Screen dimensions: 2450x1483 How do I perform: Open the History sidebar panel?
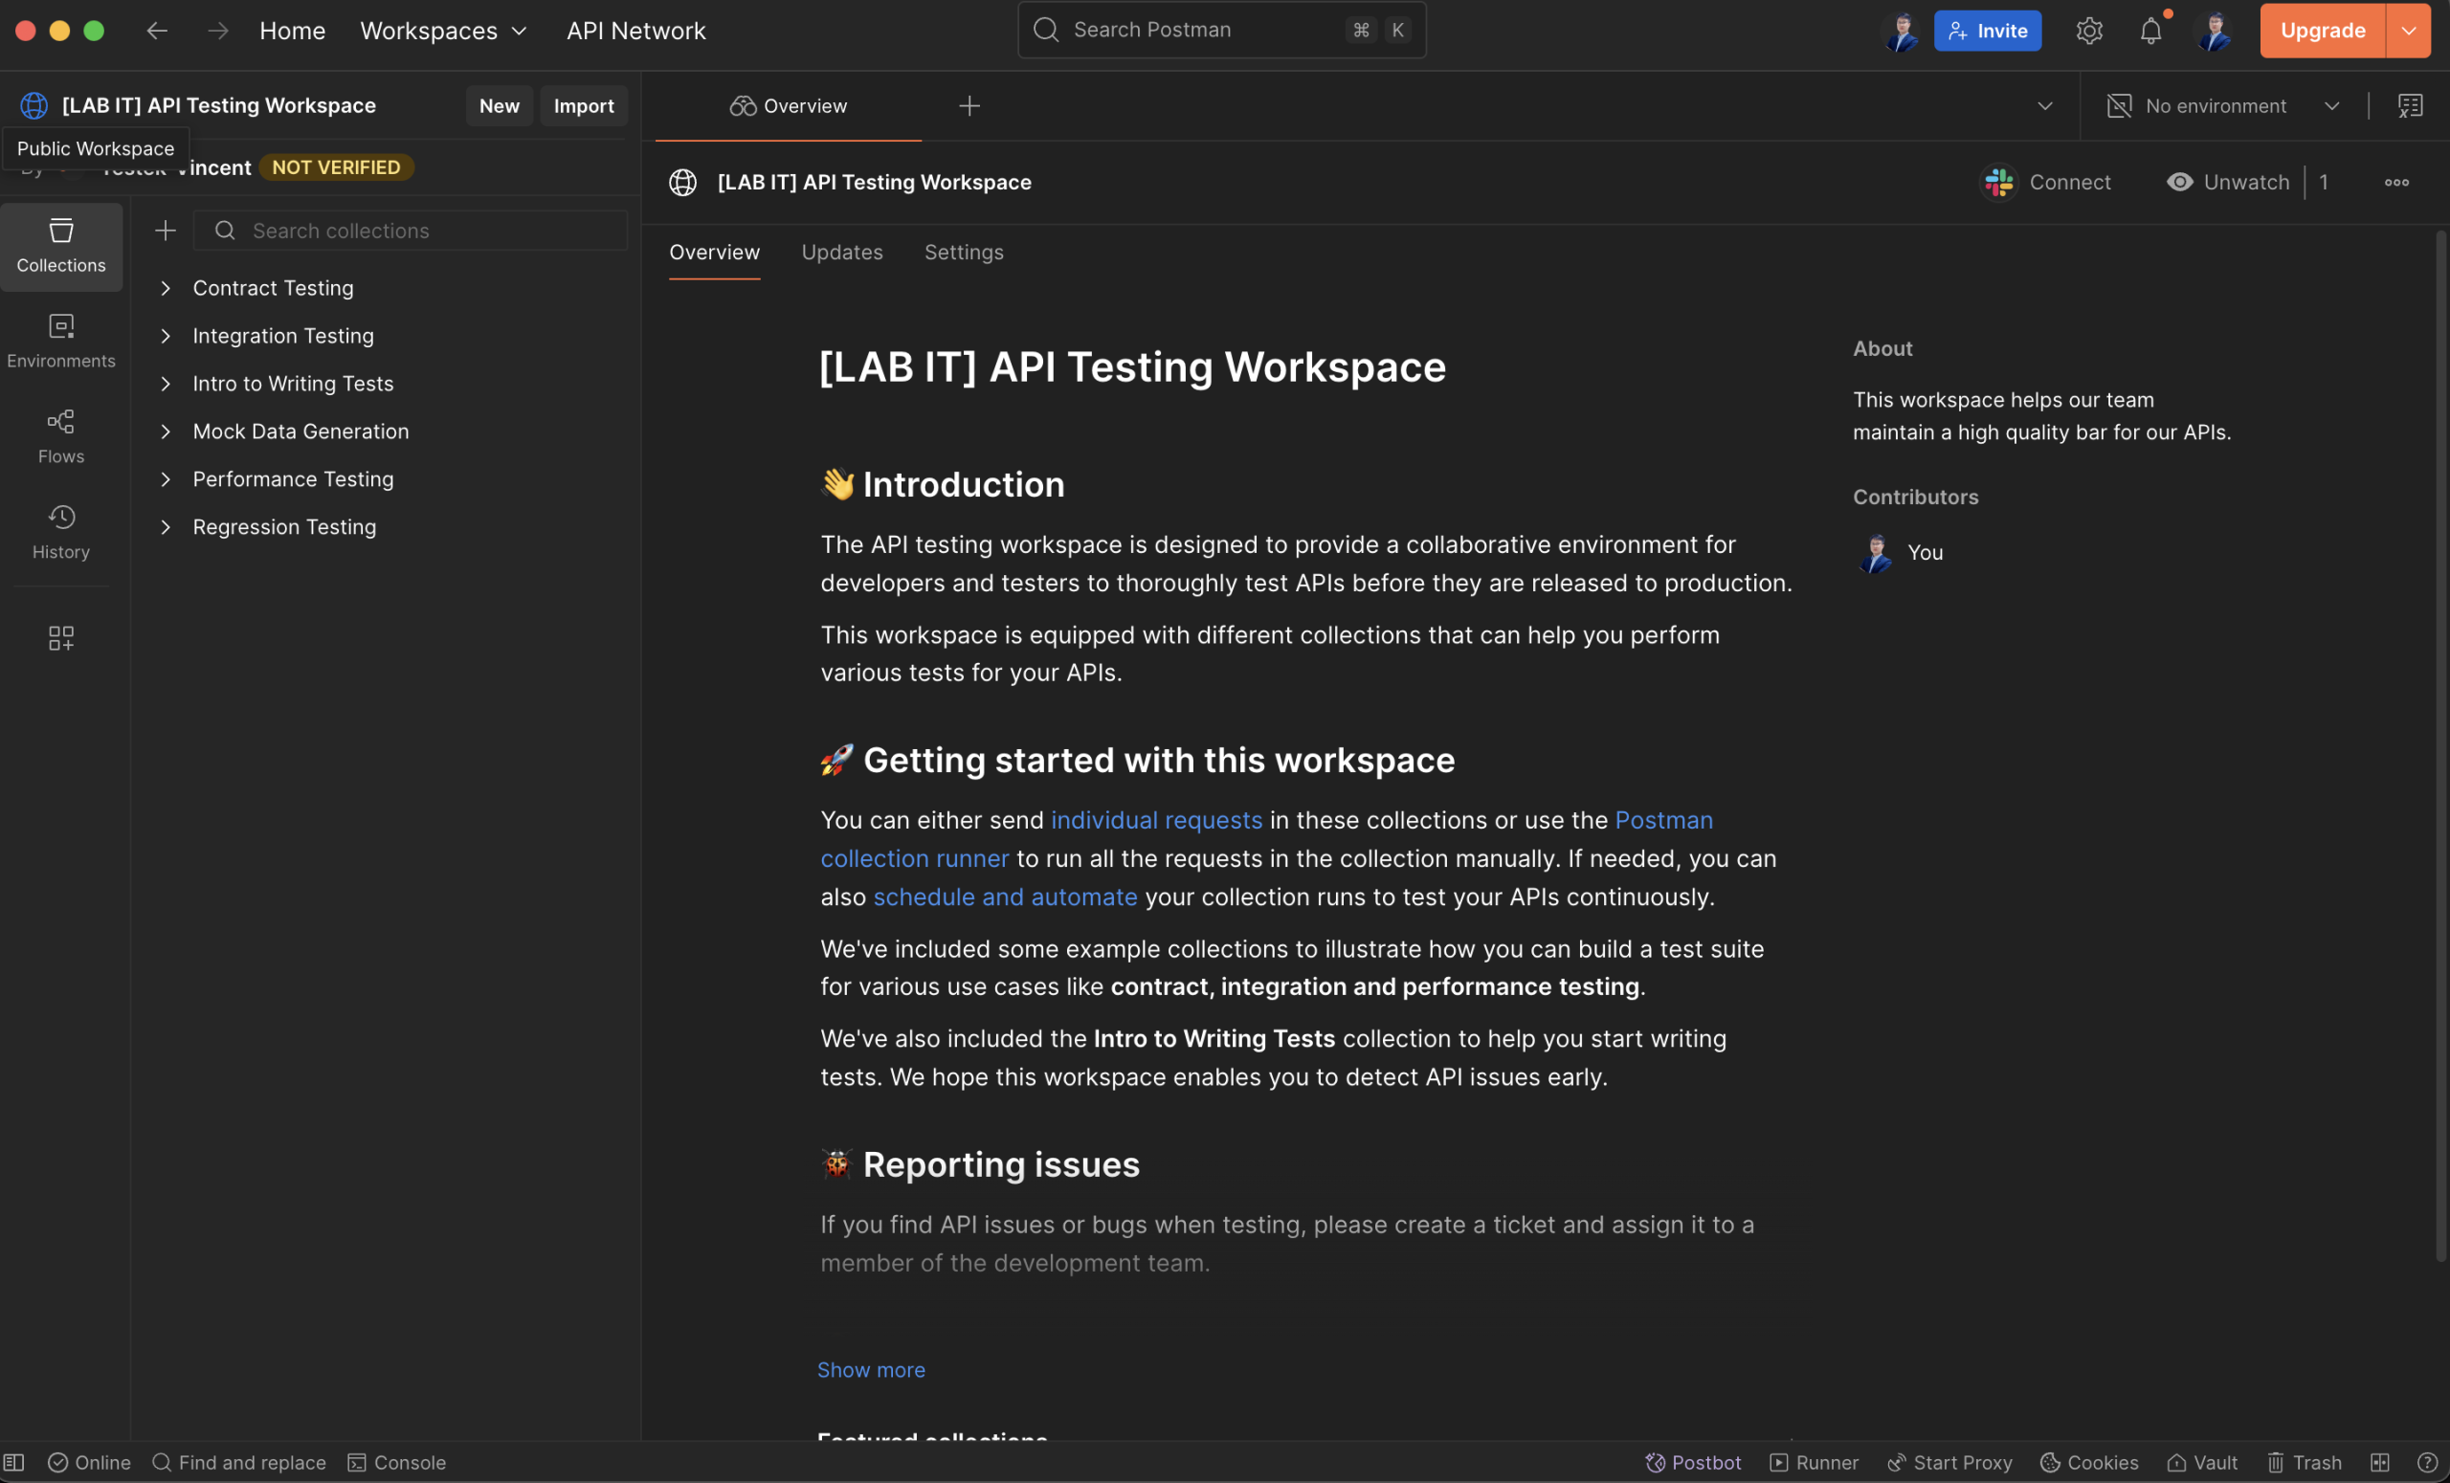coord(60,532)
